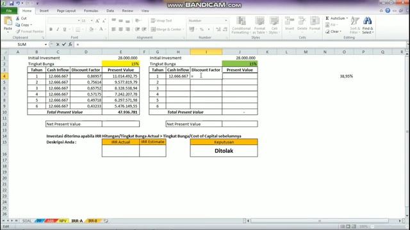
Task: Open the Font name dropdown
Action: [x=78, y=20]
